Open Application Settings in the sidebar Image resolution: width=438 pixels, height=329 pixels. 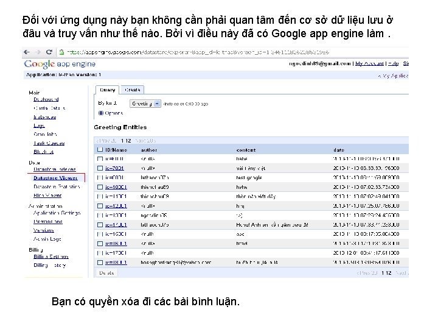tap(57, 213)
